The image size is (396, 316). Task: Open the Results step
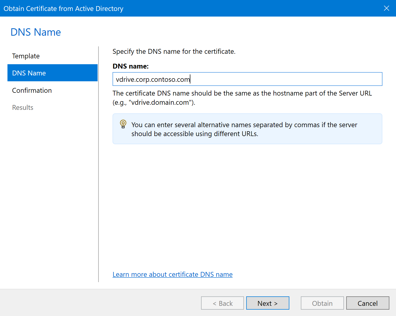pyautogui.click(x=23, y=108)
